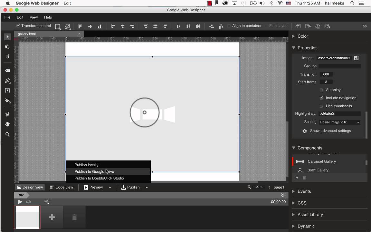Open macOS Spotlight search

coord(352,3)
